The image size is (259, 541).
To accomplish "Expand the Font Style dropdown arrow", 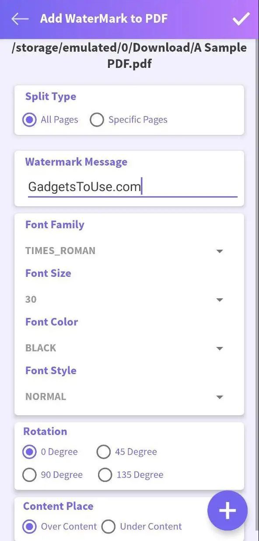I will click(x=220, y=397).
